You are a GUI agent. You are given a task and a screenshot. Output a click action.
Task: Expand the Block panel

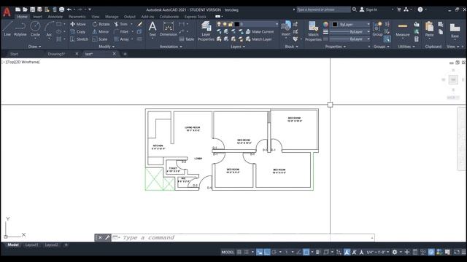tap(291, 47)
